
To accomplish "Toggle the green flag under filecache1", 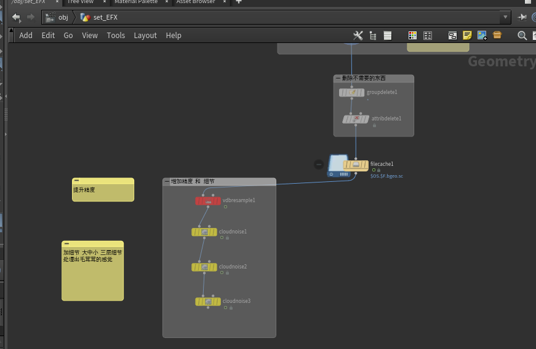I will [374, 170].
